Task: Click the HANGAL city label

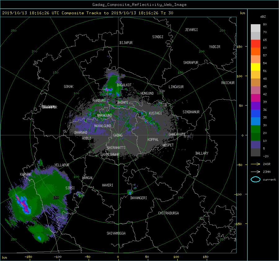Action: coord(87,178)
